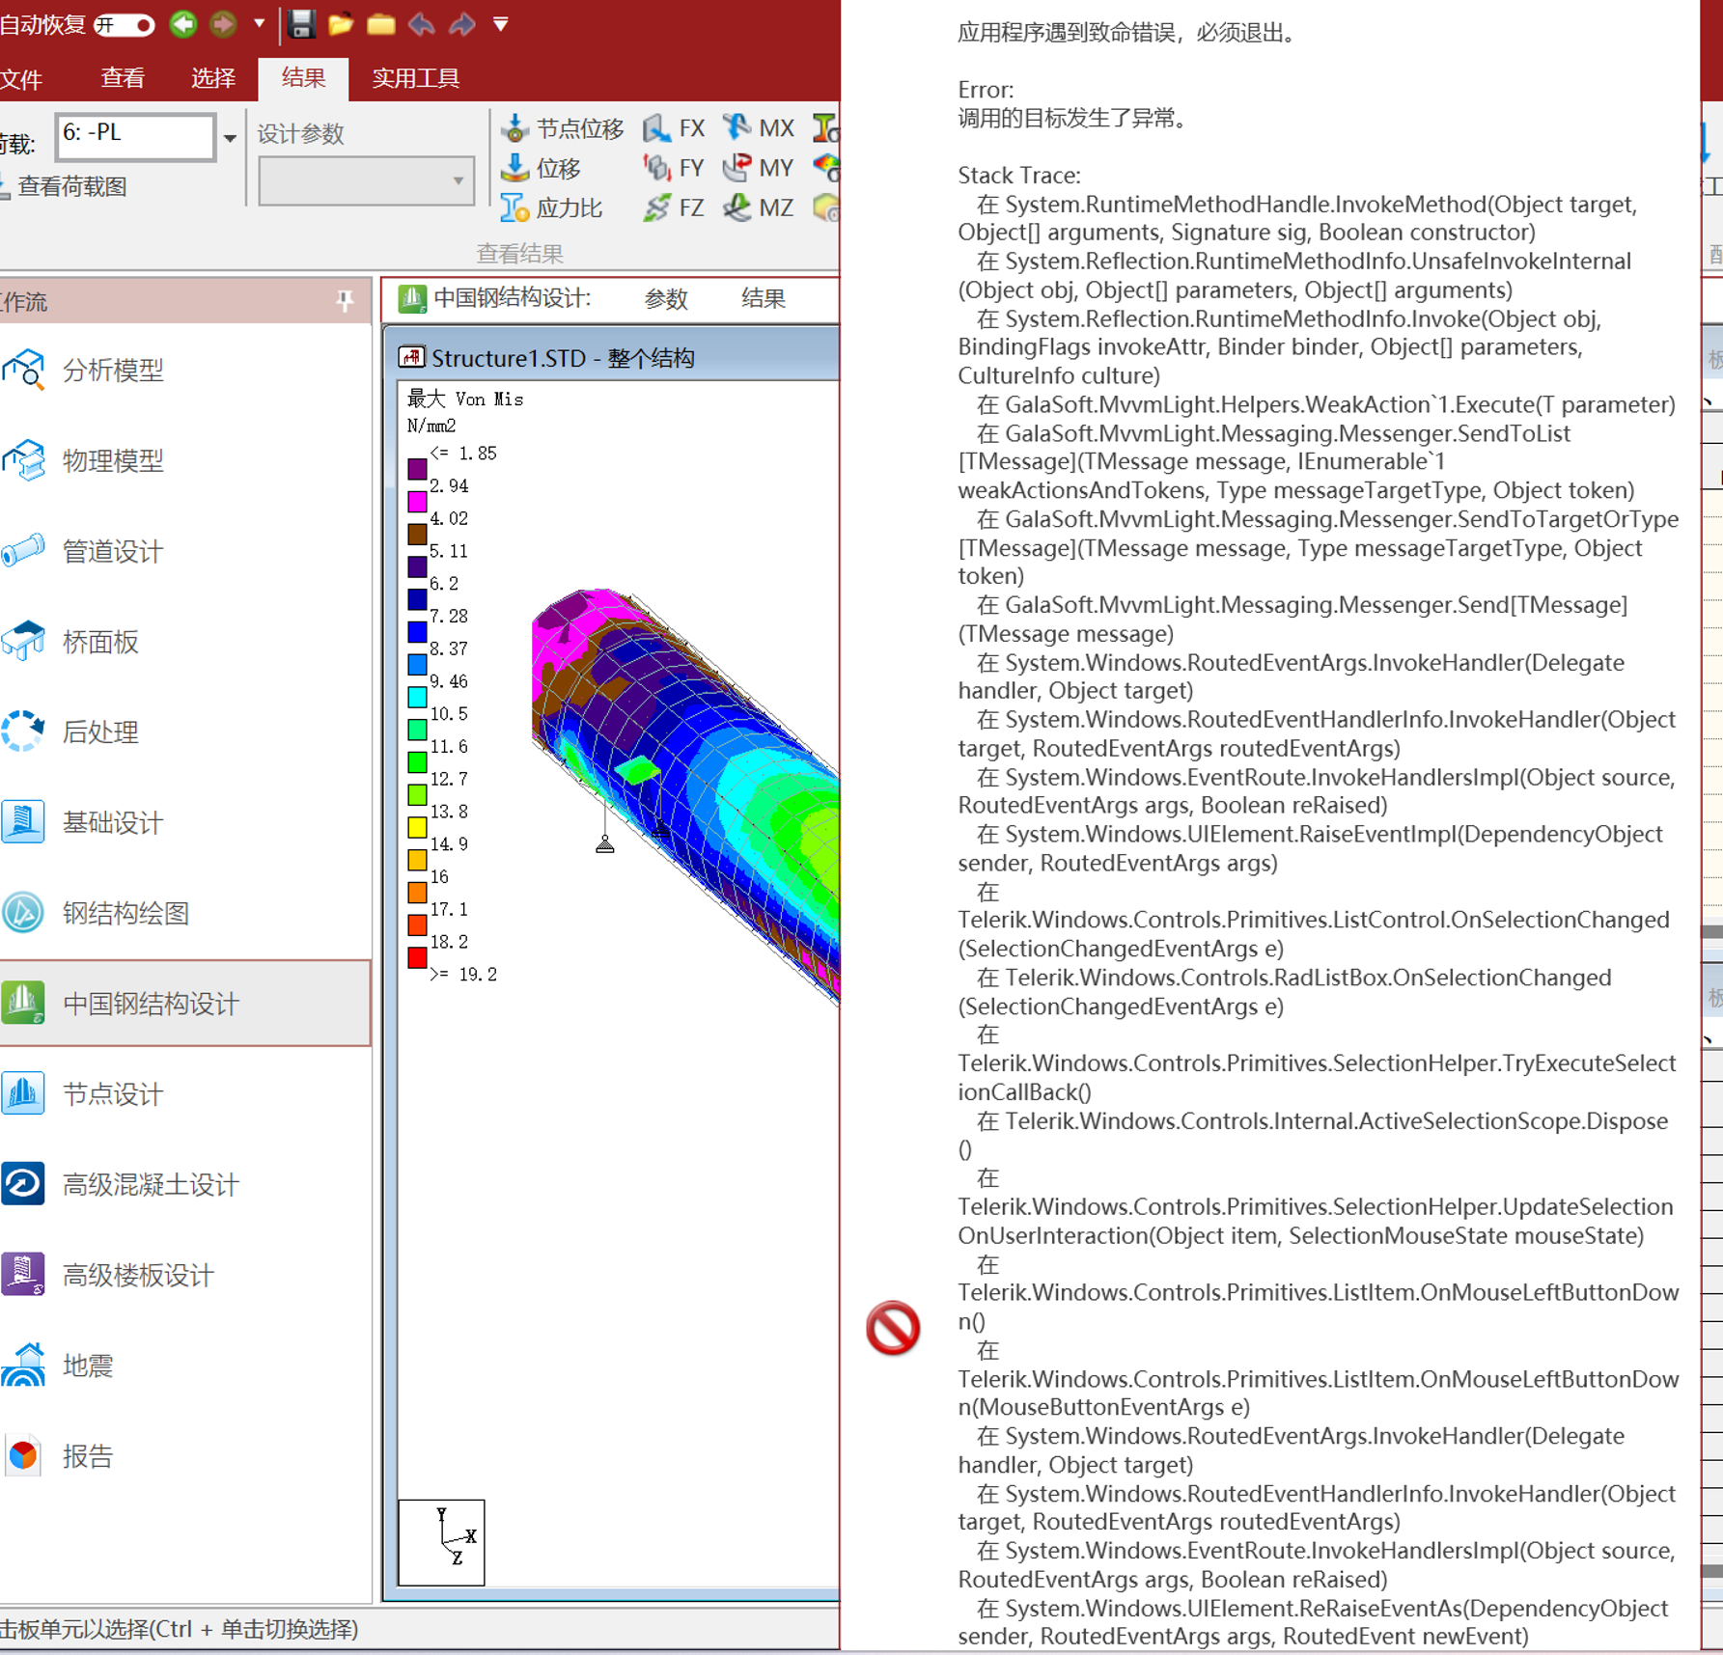Image resolution: width=1723 pixels, height=1655 pixels.
Task: Pin the workflow panel with pushpin icon
Action: [345, 302]
